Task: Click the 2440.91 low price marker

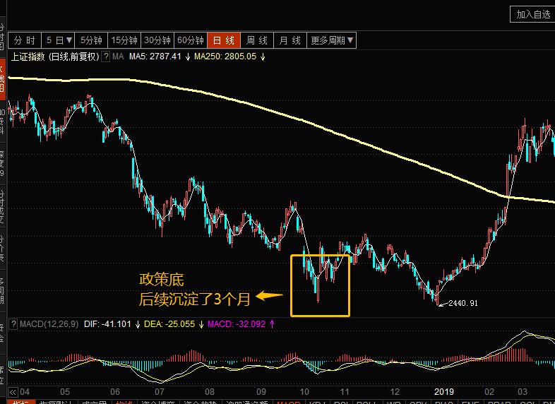Action: click(x=463, y=303)
